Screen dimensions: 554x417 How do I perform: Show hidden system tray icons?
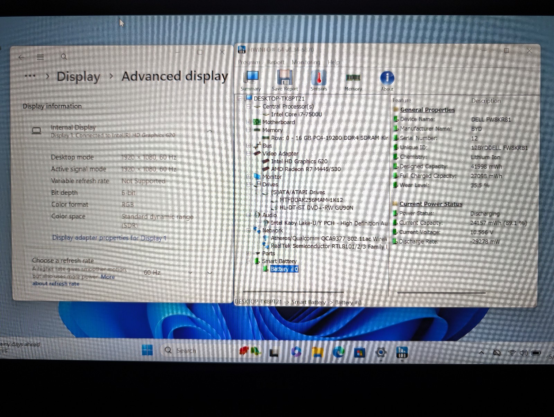tap(481, 353)
